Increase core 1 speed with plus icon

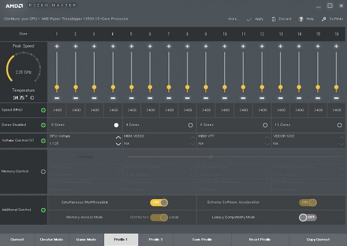click(57, 46)
